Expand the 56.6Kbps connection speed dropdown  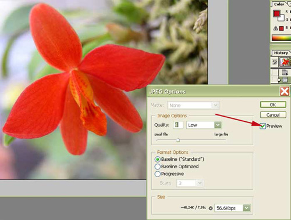point(232,208)
